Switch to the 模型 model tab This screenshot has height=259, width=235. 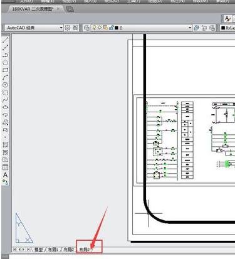pyautogui.click(x=38, y=250)
